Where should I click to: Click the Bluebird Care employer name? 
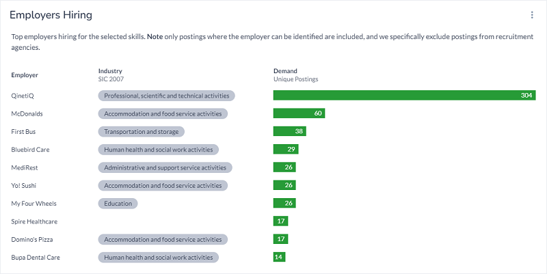(30, 149)
